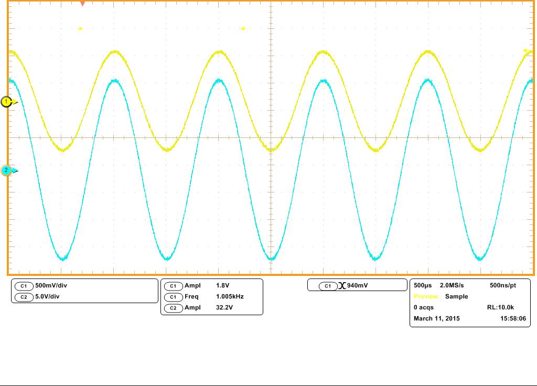
Task: Click the trigger level value 940mV
Action: (357, 285)
